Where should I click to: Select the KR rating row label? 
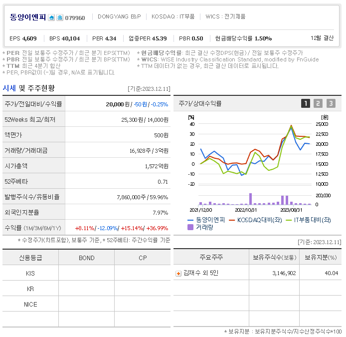30,289
